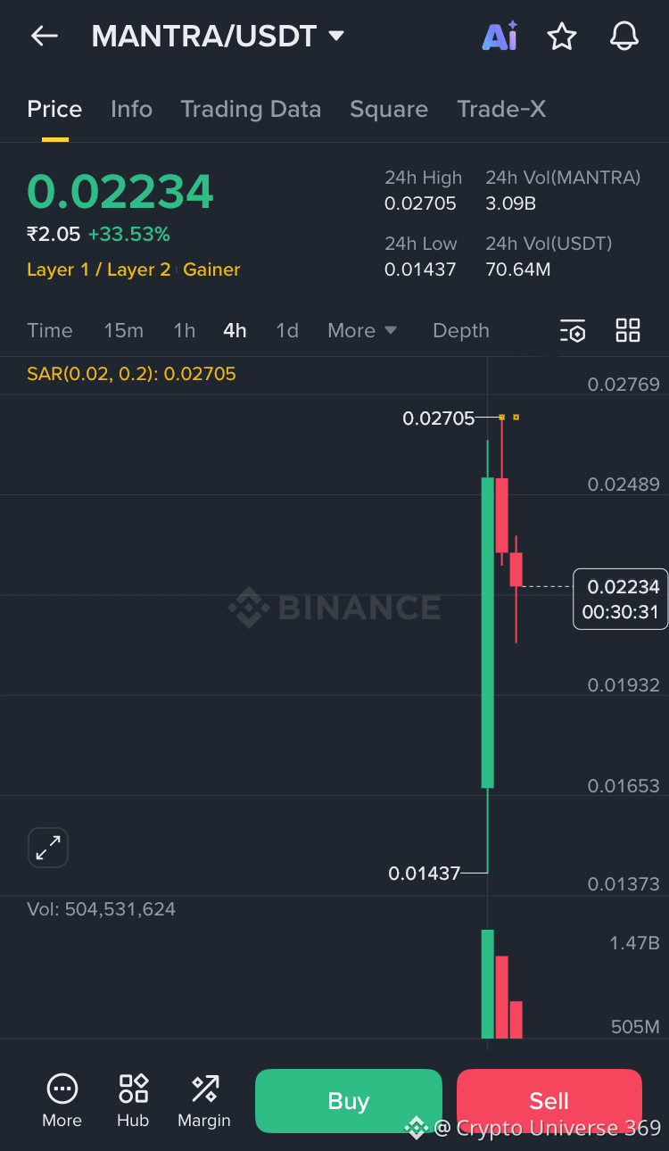The image size is (669, 1151).
Task: Add MANTRA/USDT to favorites star
Action: click(x=562, y=37)
